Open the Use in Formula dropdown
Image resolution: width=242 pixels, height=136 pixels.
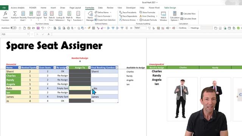[103, 16]
